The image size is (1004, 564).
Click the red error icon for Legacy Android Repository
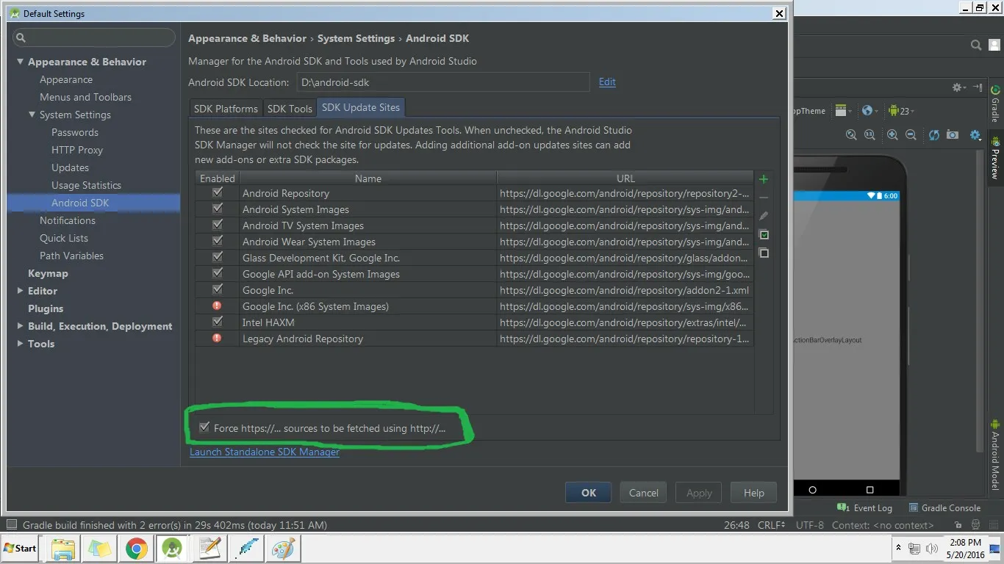tap(217, 338)
